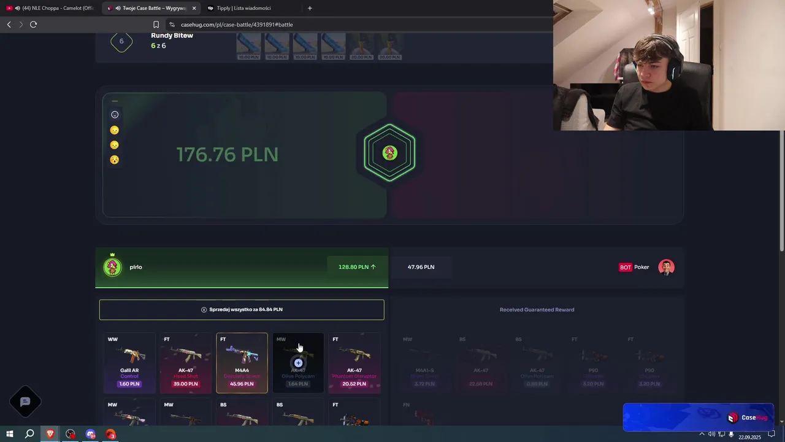Send the bottom surprised emoji reaction
This screenshot has height=442, width=785.
pyautogui.click(x=115, y=160)
